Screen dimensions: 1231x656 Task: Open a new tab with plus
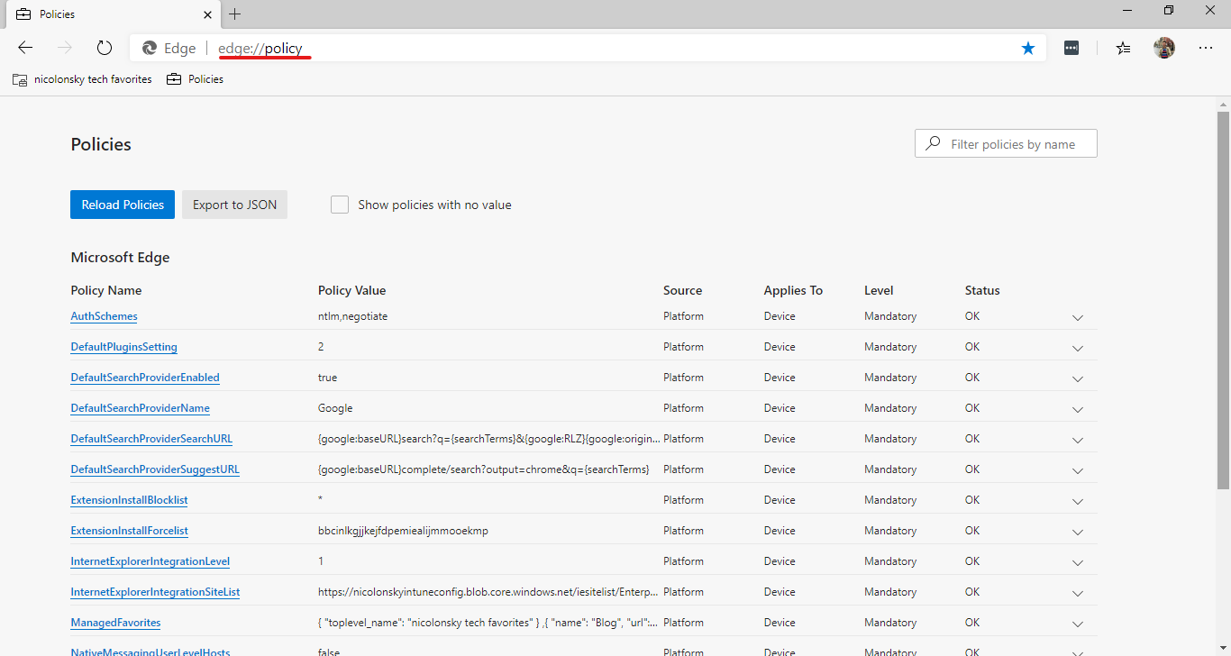point(235,14)
